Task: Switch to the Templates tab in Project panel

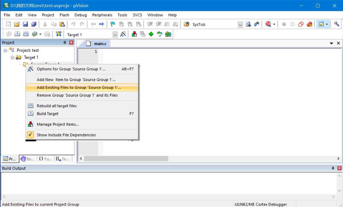Action: pyautogui.click(x=63, y=159)
